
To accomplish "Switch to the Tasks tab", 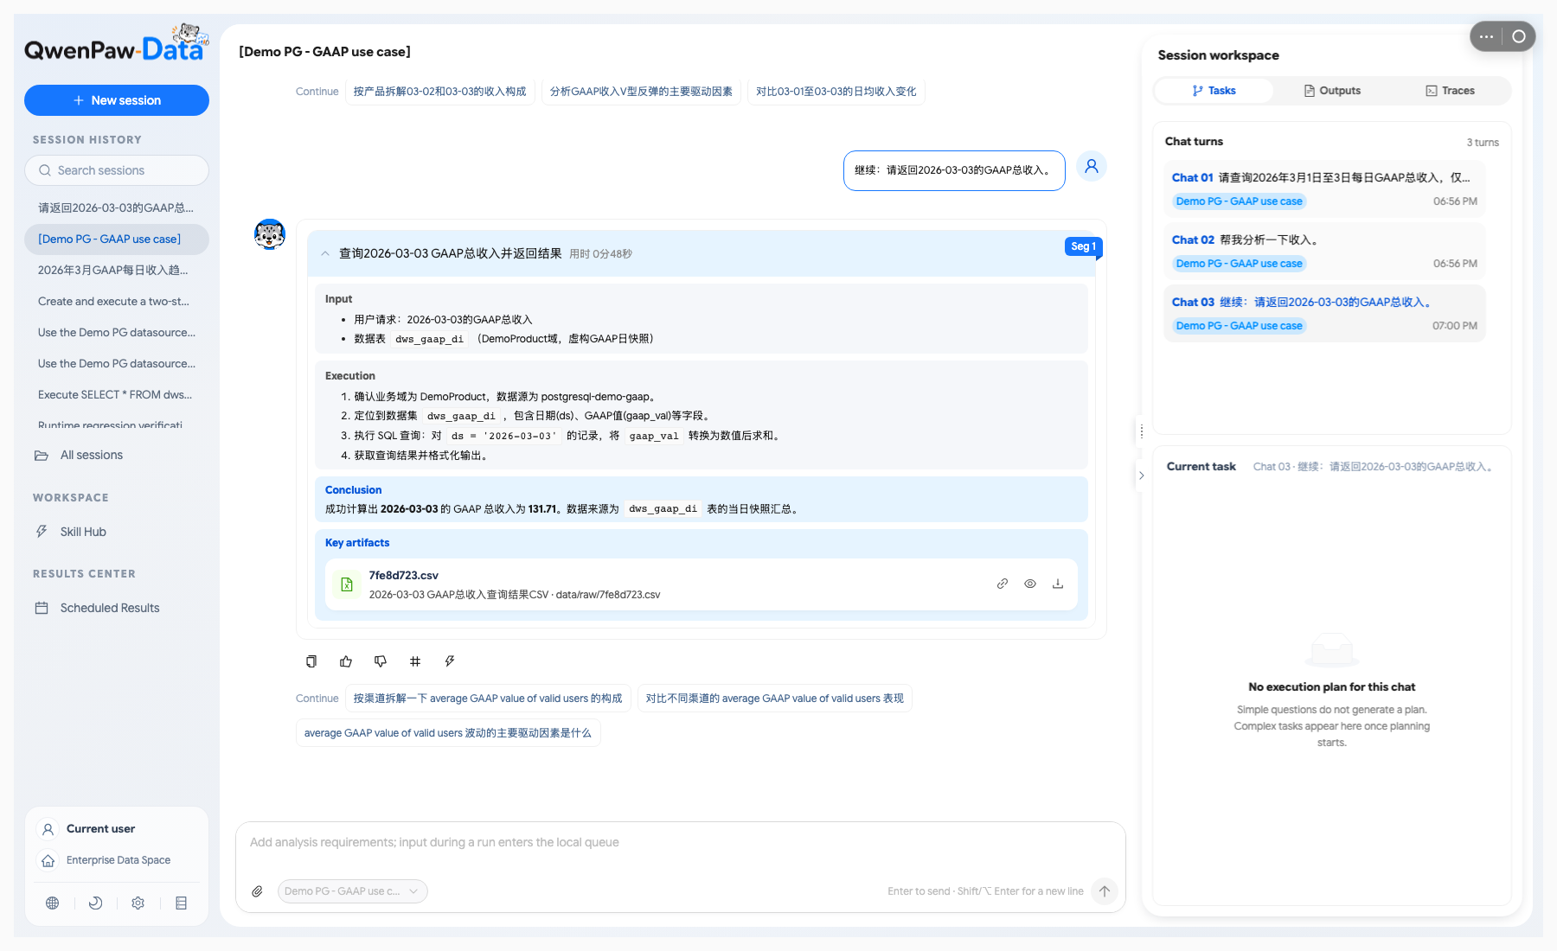I will pos(1214,91).
